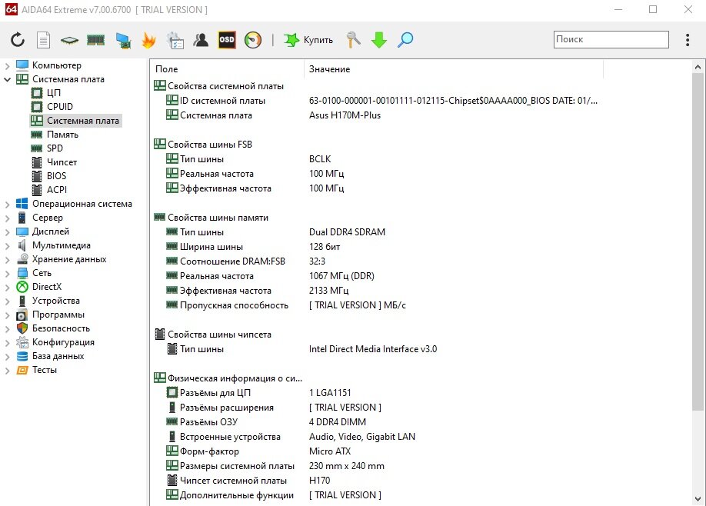Viewport: 706px width, 506px height.
Task: Open the OSD panel icon
Action: [x=226, y=40]
